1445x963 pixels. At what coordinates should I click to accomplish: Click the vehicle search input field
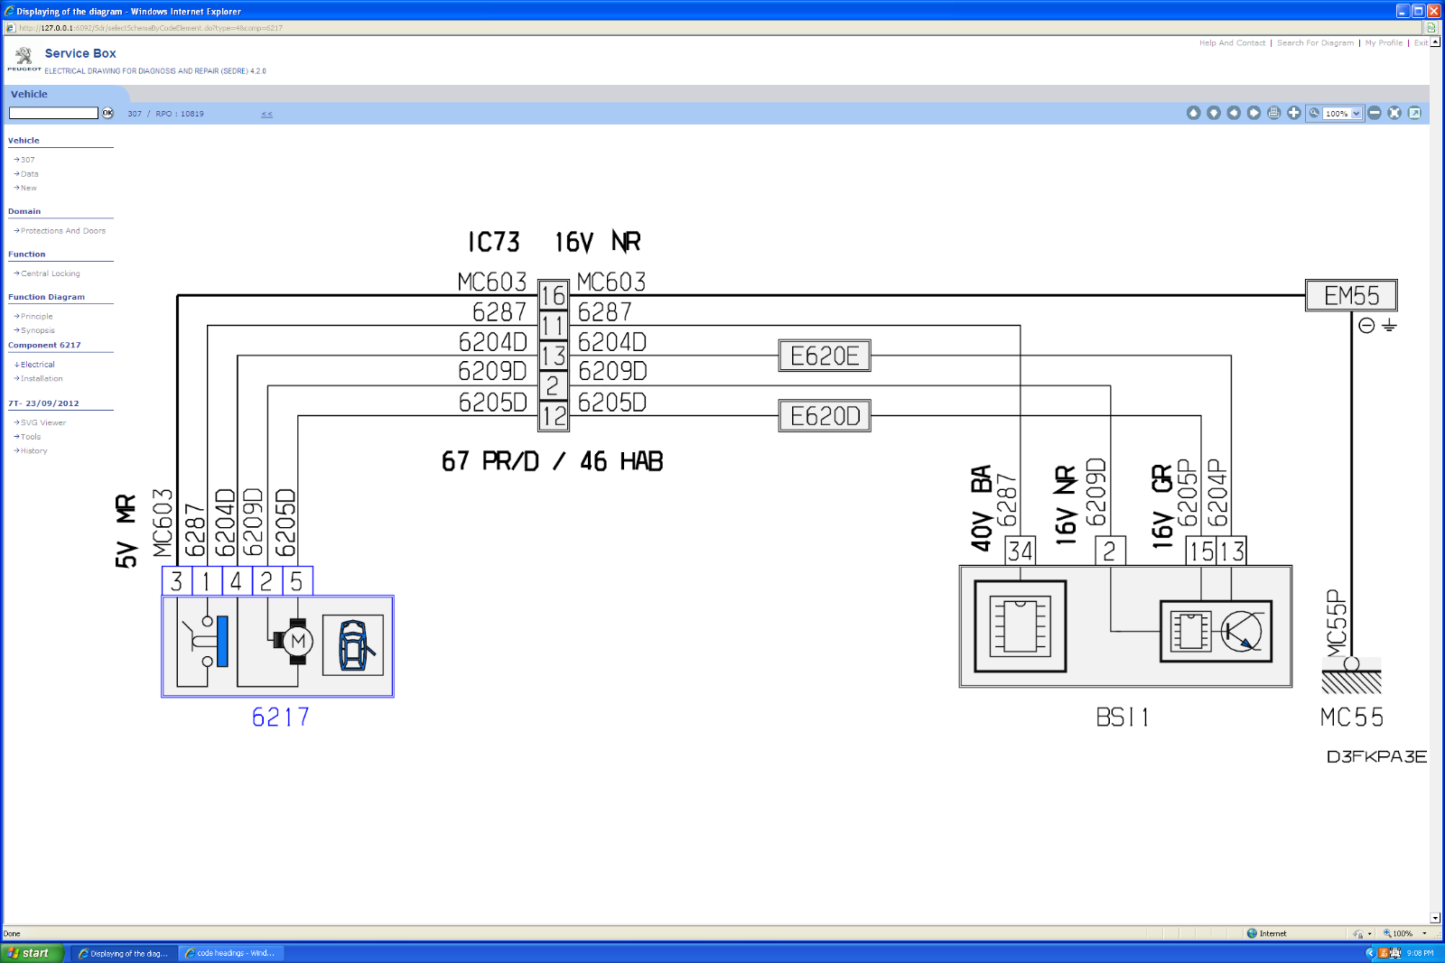coord(53,113)
